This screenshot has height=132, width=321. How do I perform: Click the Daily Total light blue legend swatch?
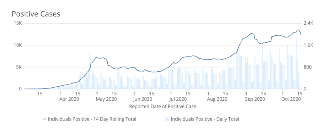pyautogui.click(x=167, y=119)
